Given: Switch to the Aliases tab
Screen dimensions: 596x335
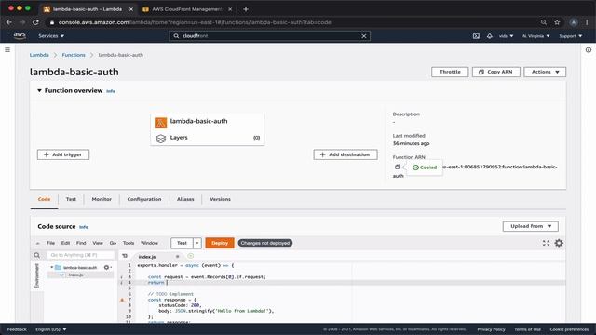Looking at the screenshot, I should pos(185,199).
